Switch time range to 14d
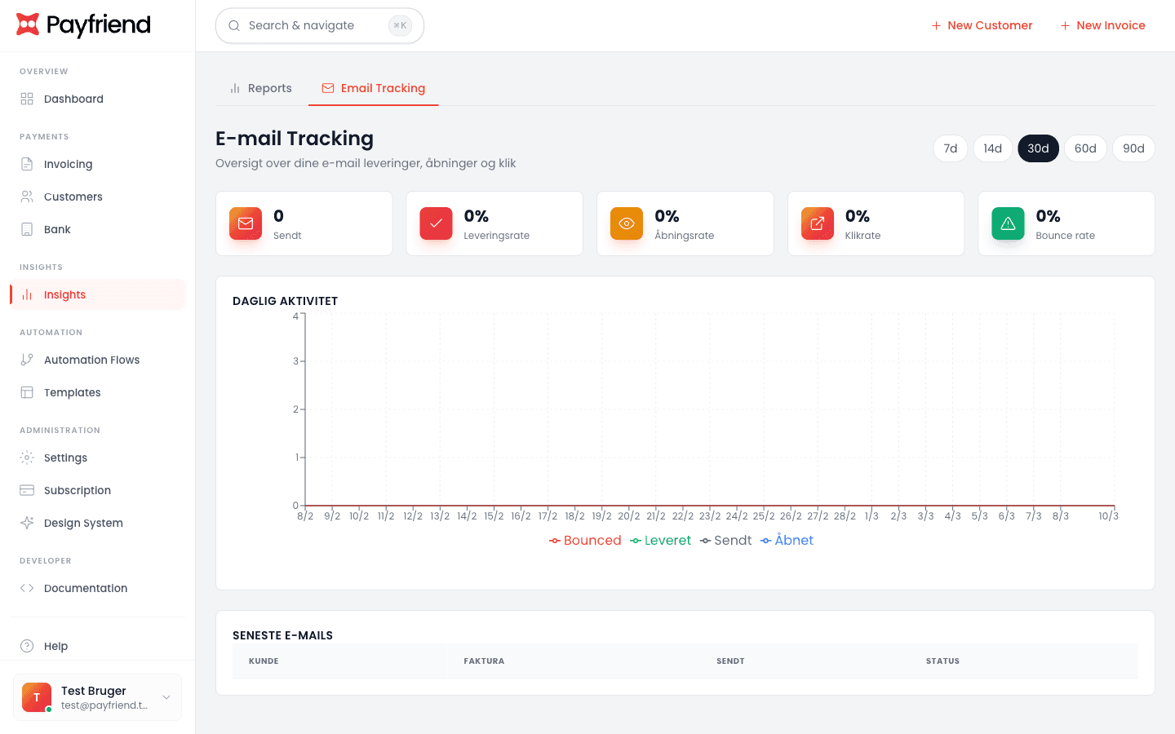This screenshot has width=1175, height=734. pyautogui.click(x=992, y=148)
